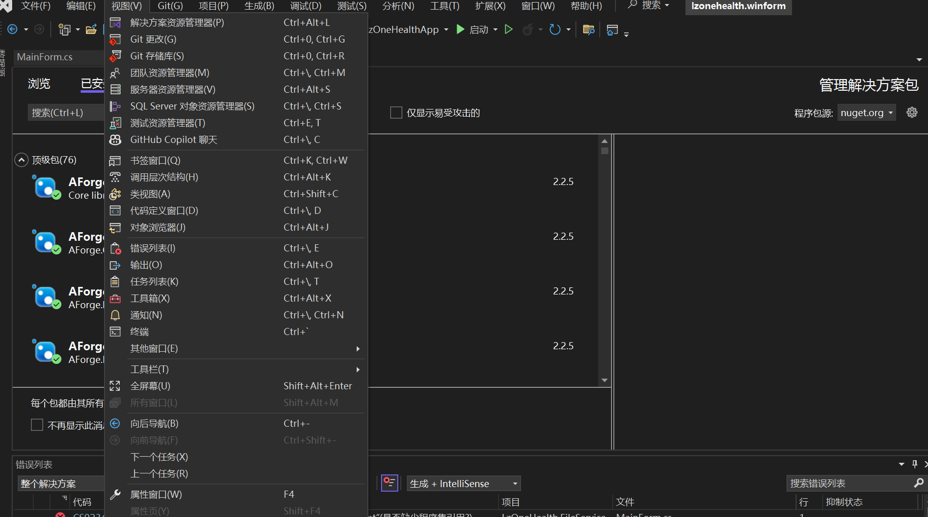
Task: Select 下一个任务(X) menu entry
Action: pos(236,457)
